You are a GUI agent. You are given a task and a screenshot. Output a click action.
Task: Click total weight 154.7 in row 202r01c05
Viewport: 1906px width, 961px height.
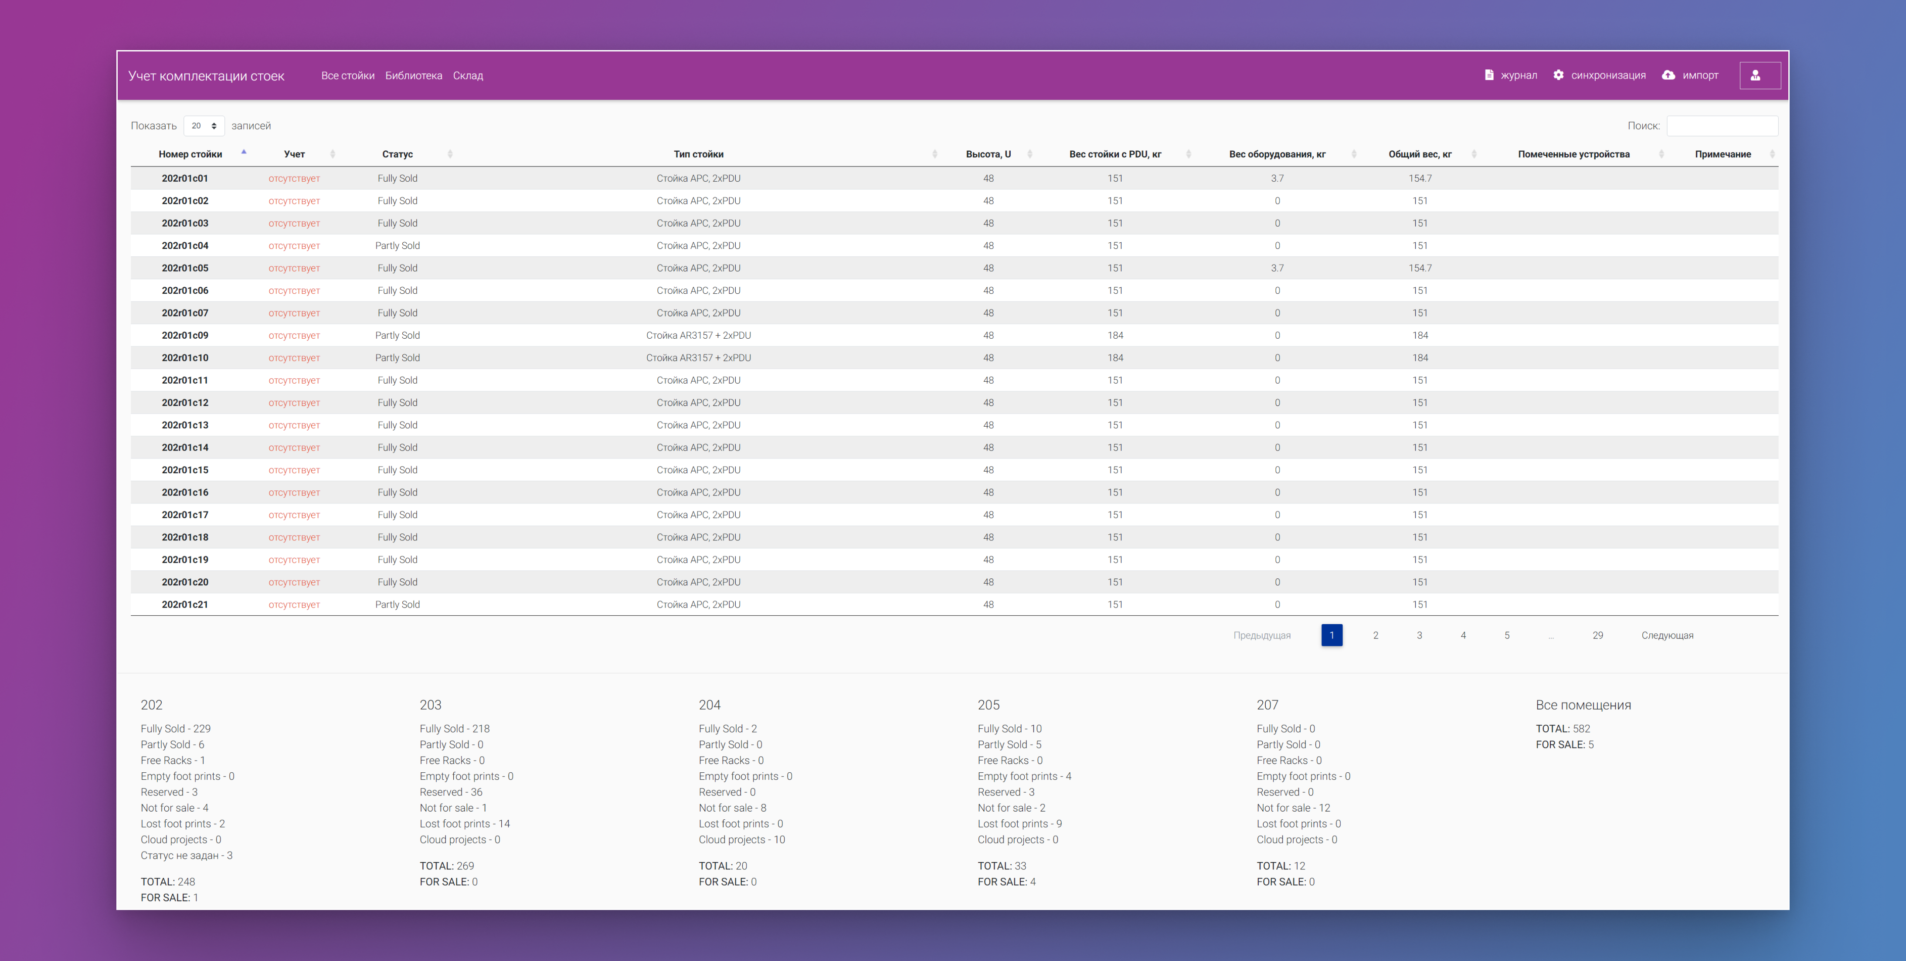tap(1420, 268)
